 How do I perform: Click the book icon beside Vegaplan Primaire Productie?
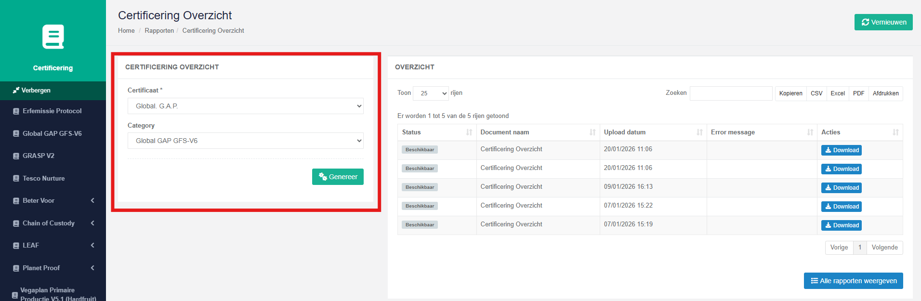15,295
